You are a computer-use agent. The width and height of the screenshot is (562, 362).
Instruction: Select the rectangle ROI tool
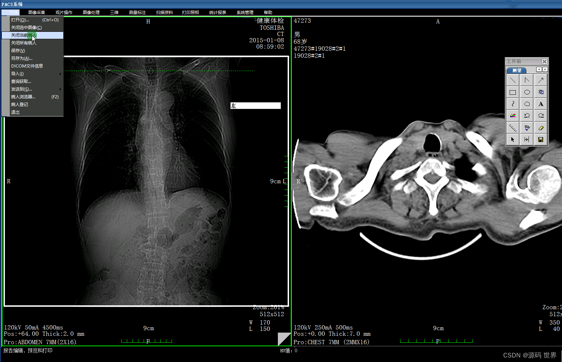click(513, 92)
